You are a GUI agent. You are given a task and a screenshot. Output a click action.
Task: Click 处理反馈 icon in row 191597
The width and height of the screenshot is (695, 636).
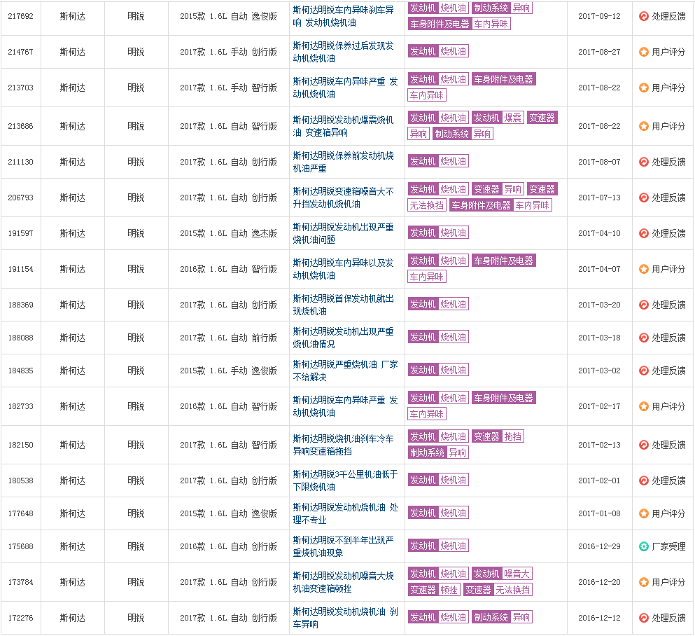[644, 233]
